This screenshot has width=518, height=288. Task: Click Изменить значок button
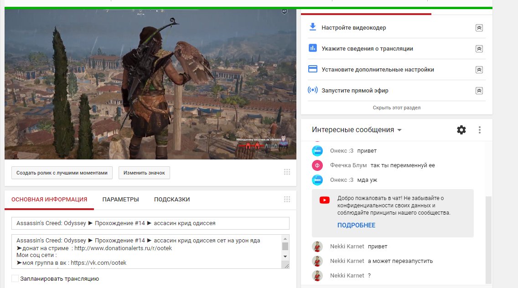tap(144, 173)
